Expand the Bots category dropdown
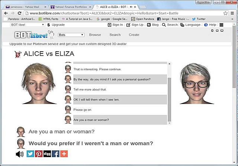238x166 pixels. [x=71, y=35]
